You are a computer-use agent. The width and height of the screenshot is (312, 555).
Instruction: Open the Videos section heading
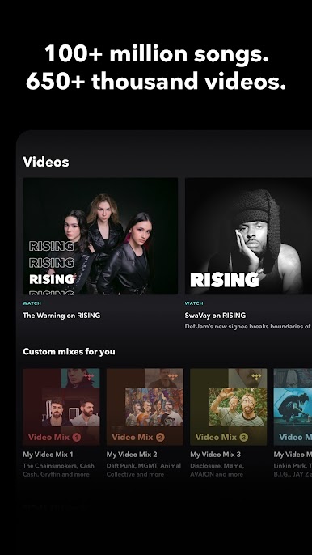pos(46,162)
